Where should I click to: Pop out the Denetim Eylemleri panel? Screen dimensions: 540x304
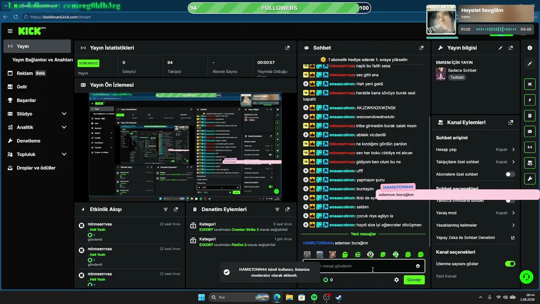point(287,209)
